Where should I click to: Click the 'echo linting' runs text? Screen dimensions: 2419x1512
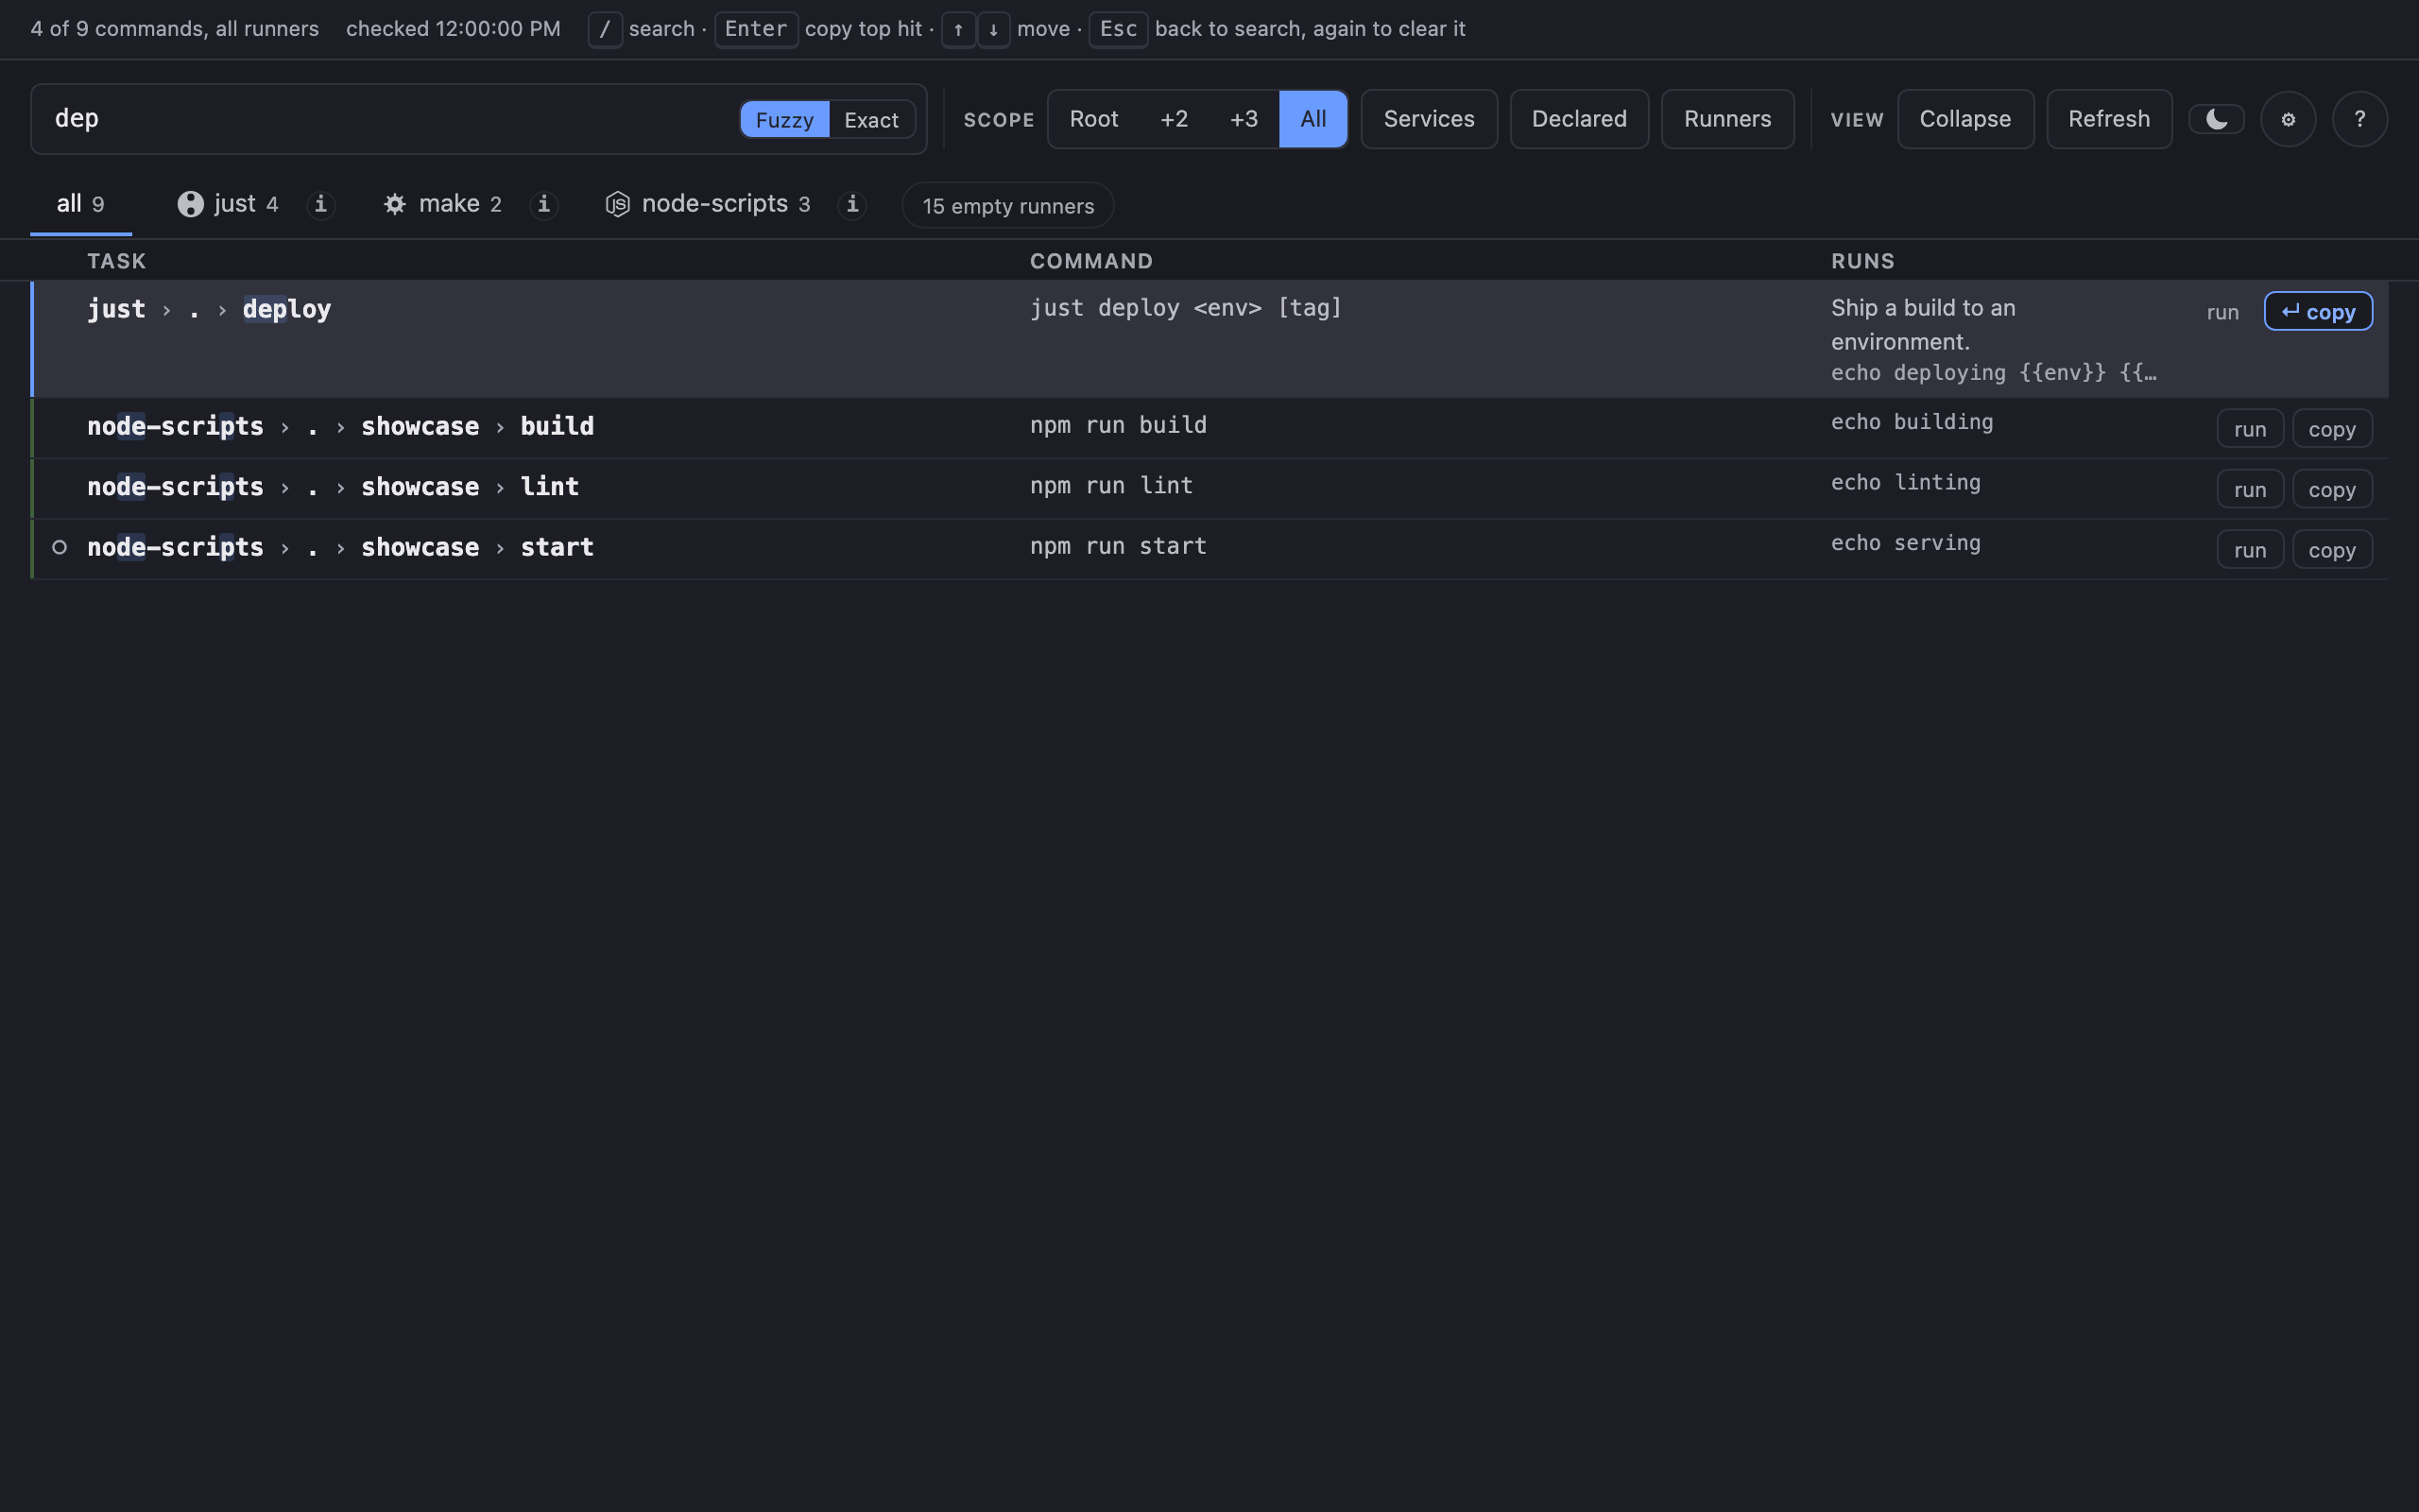(1905, 483)
